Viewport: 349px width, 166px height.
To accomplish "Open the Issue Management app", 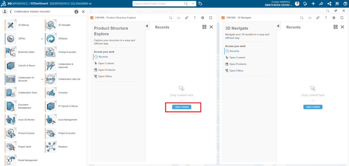I will pos(51,120).
